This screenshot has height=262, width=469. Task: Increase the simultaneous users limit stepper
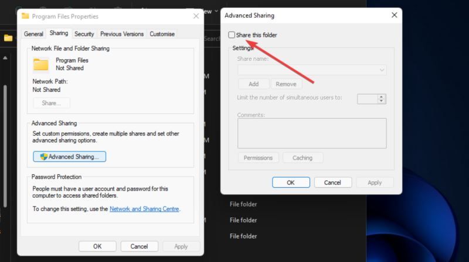point(382,96)
